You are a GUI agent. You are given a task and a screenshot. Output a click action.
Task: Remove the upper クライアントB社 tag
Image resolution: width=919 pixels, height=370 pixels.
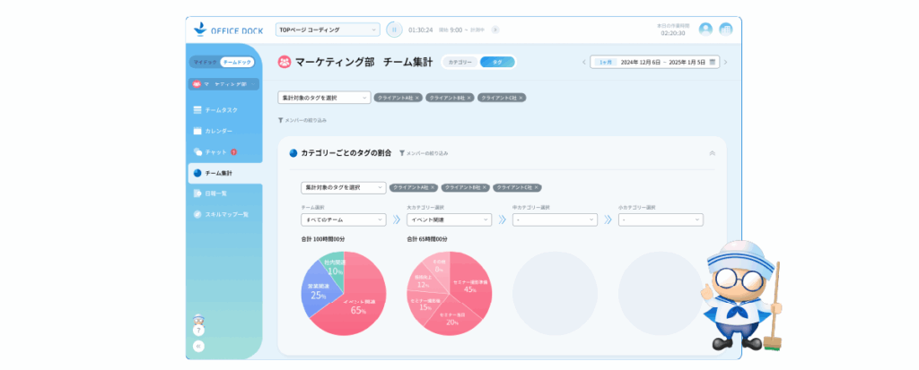[468, 98]
